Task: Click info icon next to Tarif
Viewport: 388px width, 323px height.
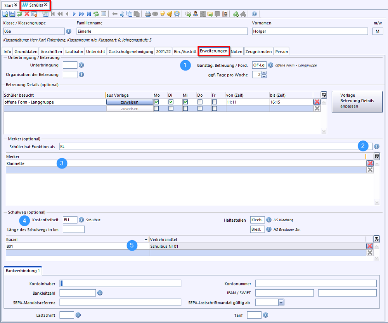Action: click(265, 315)
